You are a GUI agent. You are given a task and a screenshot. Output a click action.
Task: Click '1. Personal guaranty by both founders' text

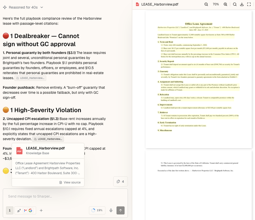tap(34, 53)
